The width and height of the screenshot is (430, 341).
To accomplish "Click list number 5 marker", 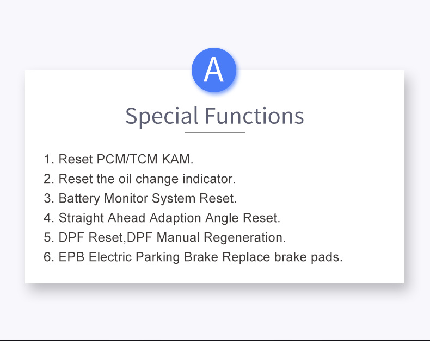I will coord(49,237).
